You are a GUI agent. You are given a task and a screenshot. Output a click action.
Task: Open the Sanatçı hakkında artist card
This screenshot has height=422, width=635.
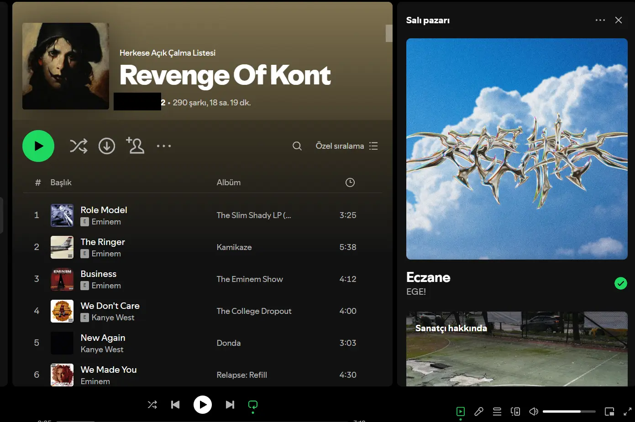517,349
